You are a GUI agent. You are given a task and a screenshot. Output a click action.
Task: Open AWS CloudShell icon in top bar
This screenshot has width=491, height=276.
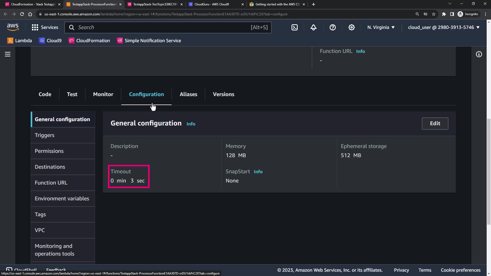point(295,27)
